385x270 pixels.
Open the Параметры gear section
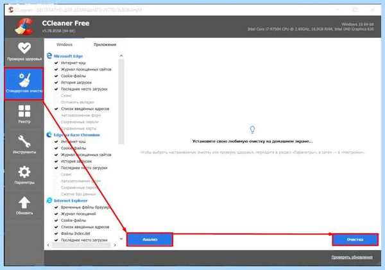pos(24,175)
